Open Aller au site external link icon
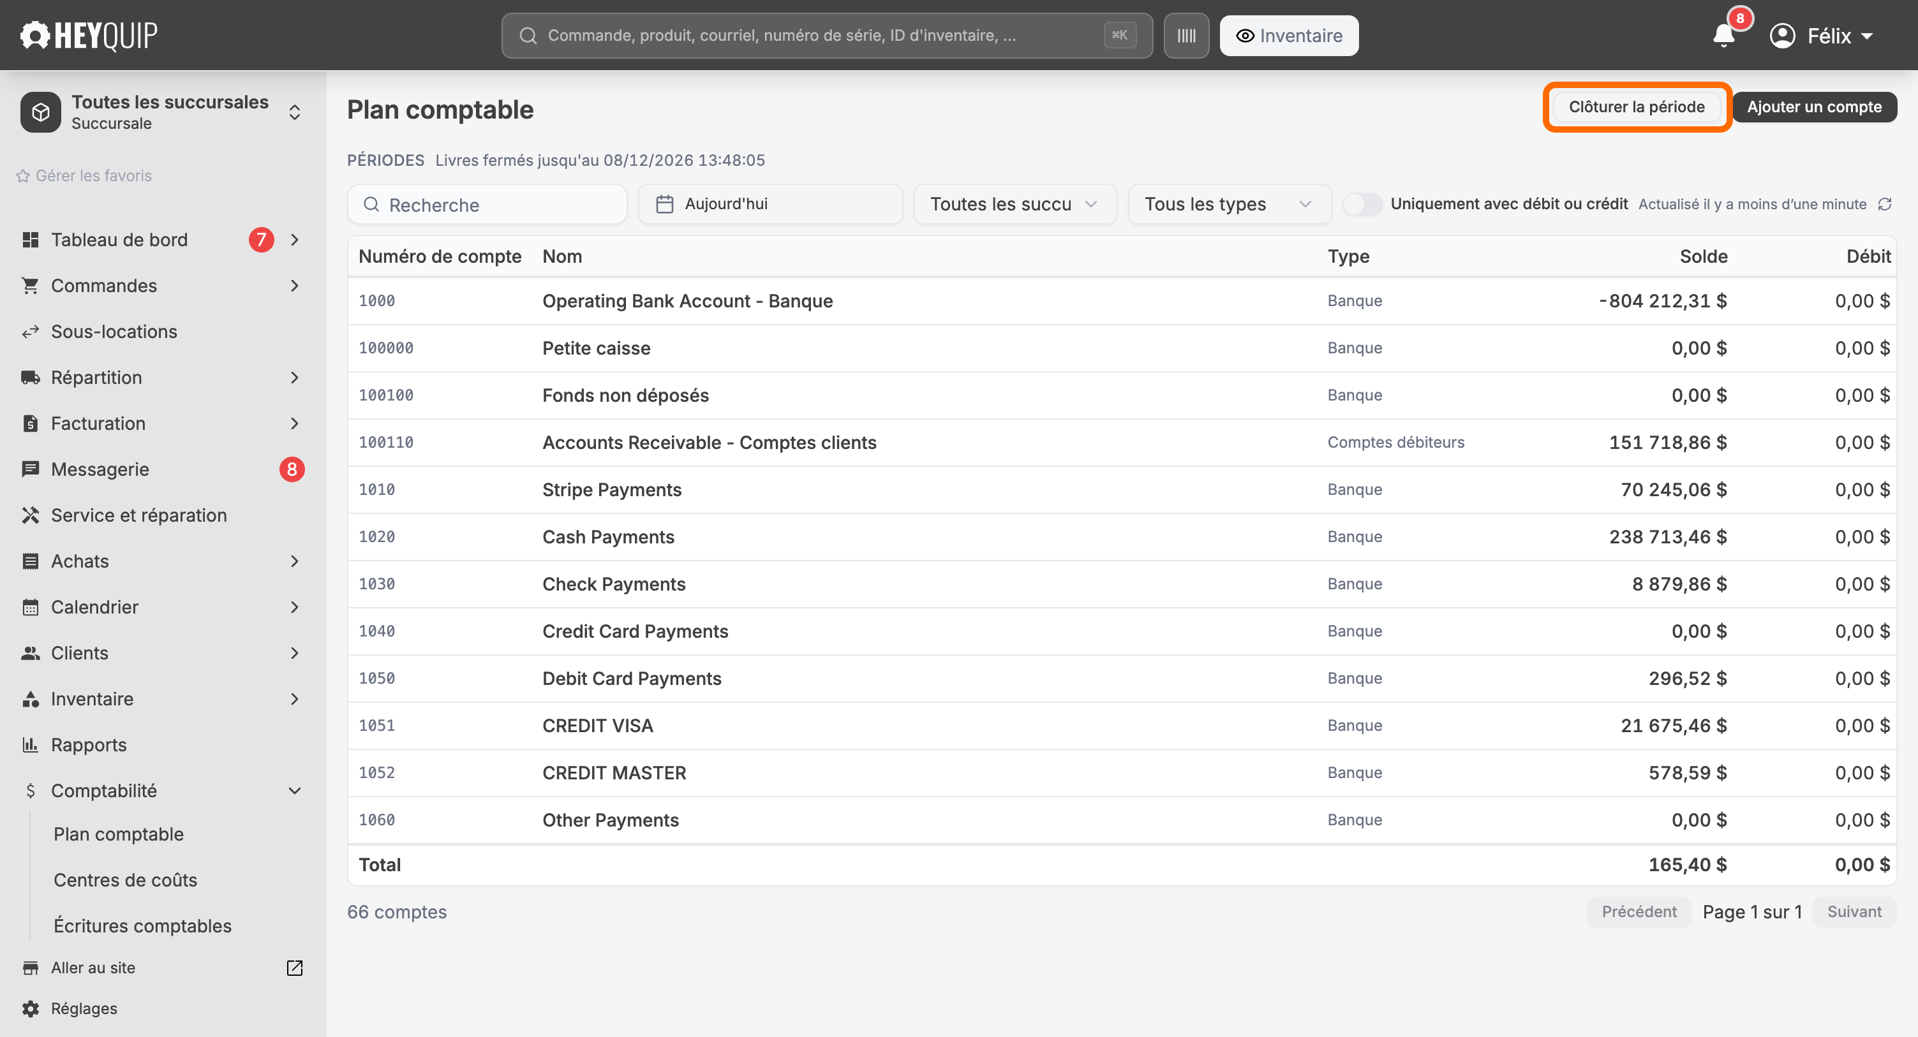1918x1037 pixels. (295, 967)
